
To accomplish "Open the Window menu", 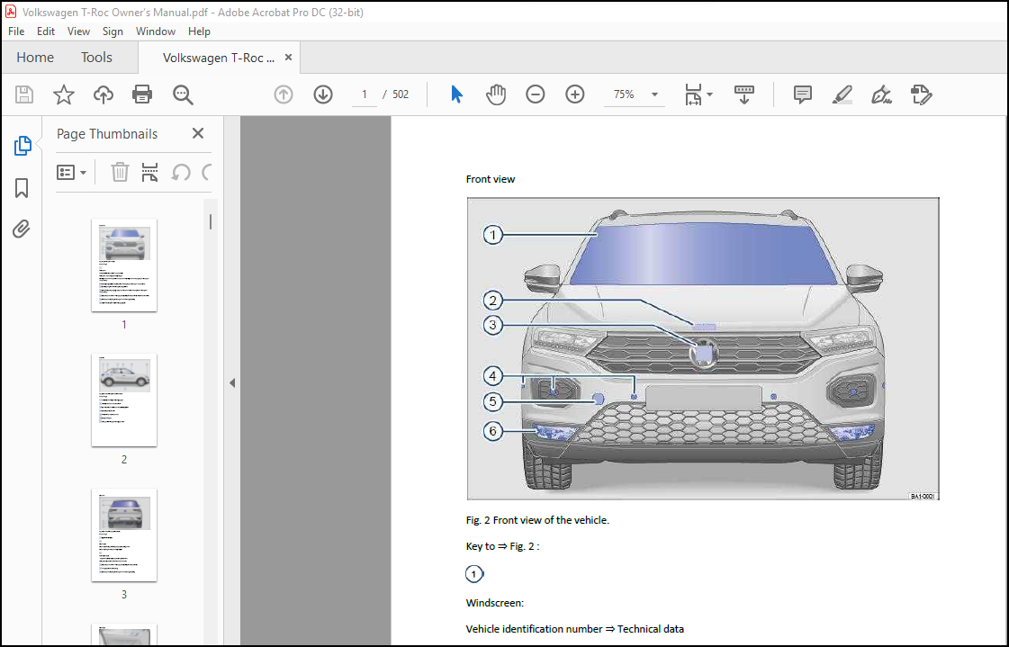I will coord(156,31).
